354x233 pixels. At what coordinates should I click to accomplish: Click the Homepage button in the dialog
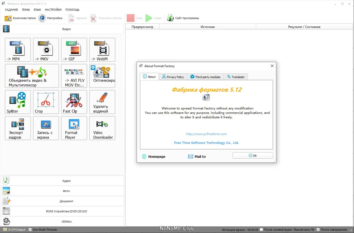154,156
